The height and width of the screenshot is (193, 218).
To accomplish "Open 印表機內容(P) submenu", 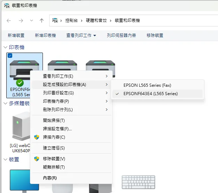I will tap(71, 101).
